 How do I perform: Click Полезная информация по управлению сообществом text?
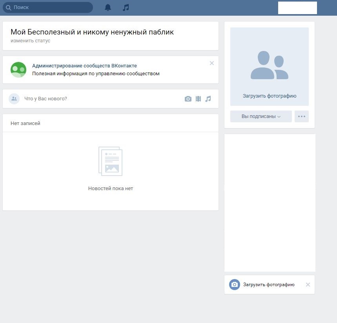96,74
